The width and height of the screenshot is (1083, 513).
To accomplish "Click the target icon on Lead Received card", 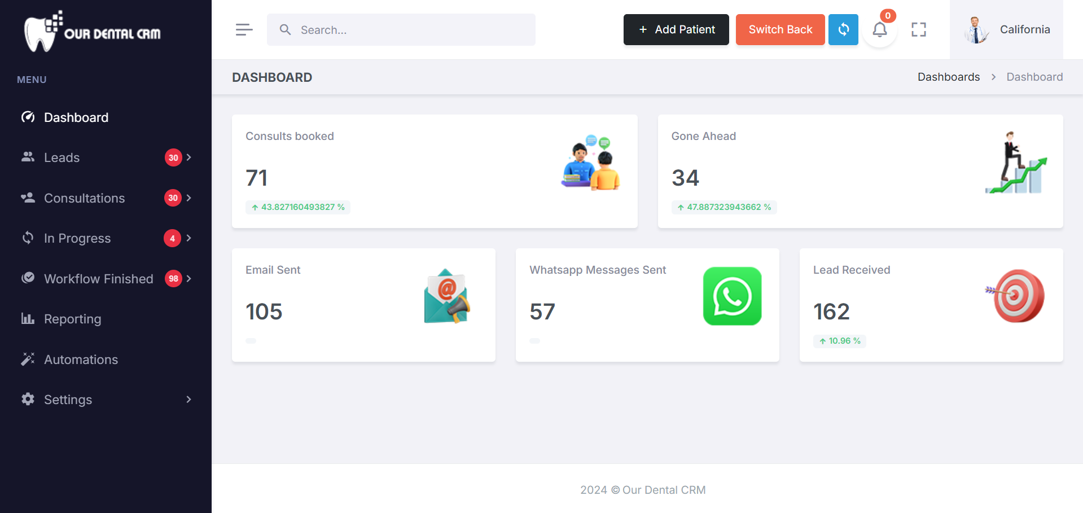I will pos(1016,296).
